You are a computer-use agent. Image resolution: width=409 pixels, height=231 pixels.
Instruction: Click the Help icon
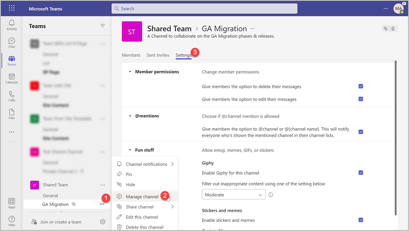coord(12,221)
